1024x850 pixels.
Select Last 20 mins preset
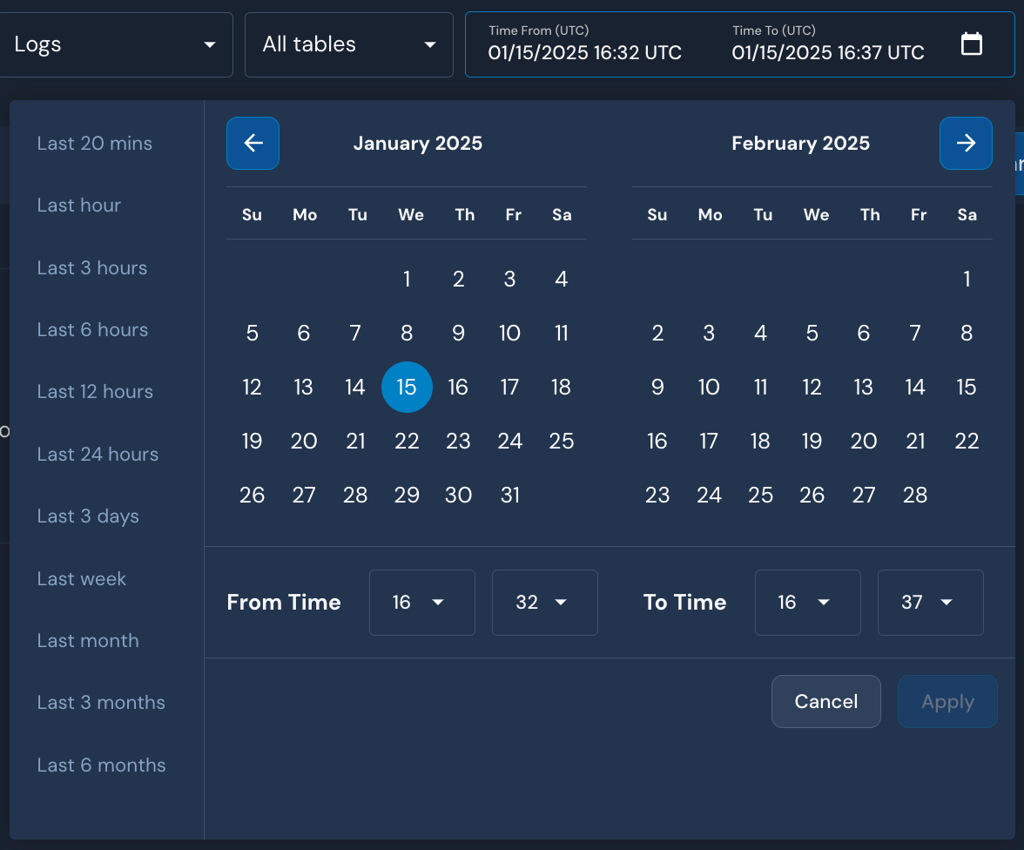coord(94,143)
